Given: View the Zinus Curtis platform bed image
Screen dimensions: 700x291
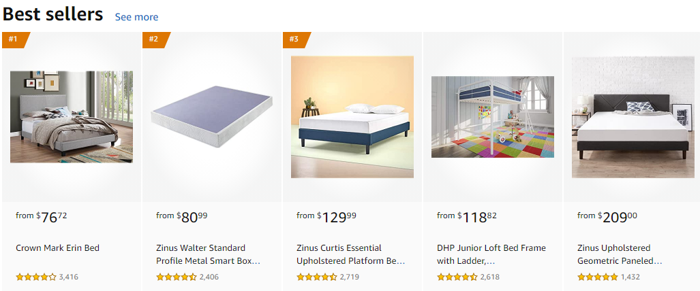Looking at the screenshot, I should tap(352, 117).
